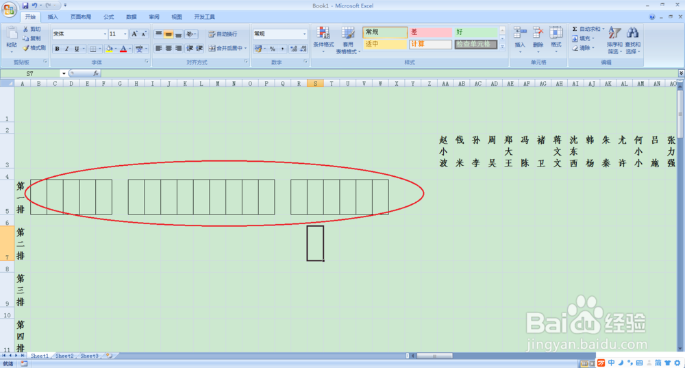Viewport: 685px width, 368px height.
Task: Click the increase decimal icon
Action: pyautogui.click(x=293, y=49)
